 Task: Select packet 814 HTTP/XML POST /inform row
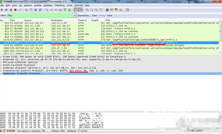point(110,34)
